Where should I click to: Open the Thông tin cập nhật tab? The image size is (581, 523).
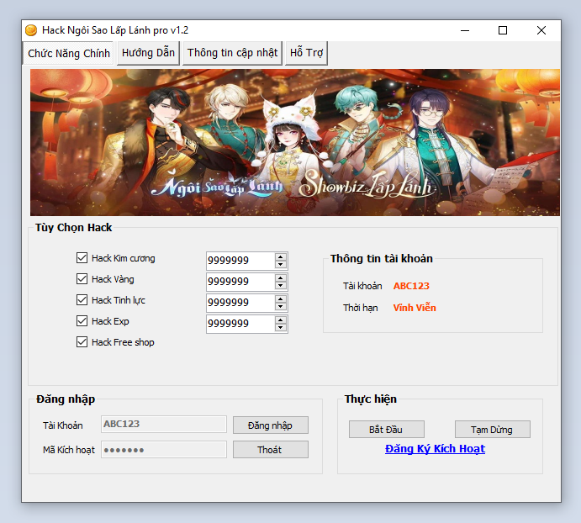(x=232, y=53)
